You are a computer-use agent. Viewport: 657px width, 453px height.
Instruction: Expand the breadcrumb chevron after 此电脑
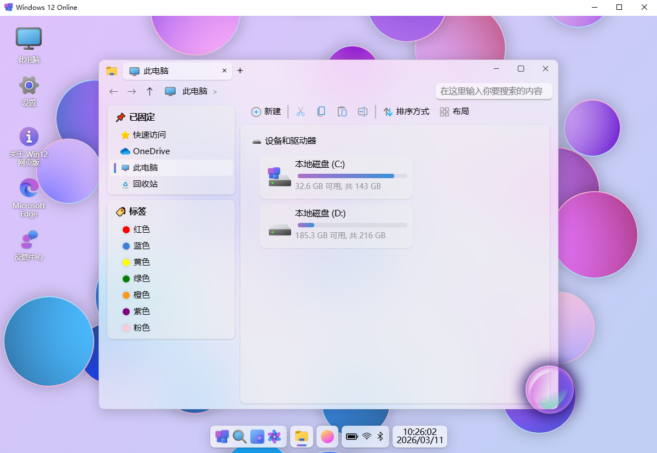click(215, 92)
